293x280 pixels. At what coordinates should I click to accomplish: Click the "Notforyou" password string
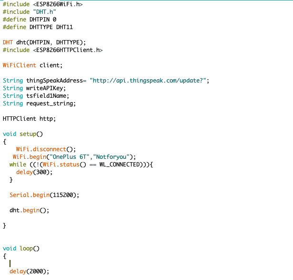[111, 157]
